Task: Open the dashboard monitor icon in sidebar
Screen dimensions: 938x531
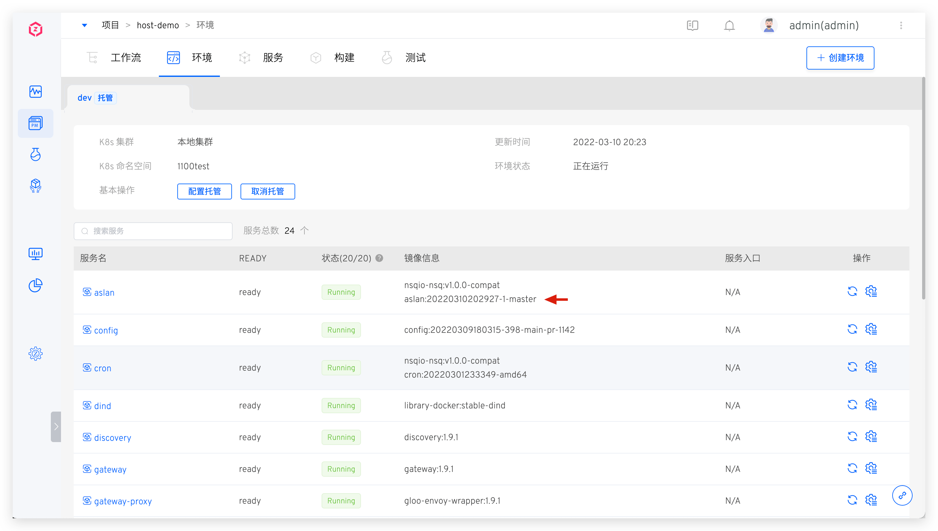Action: coord(35,254)
